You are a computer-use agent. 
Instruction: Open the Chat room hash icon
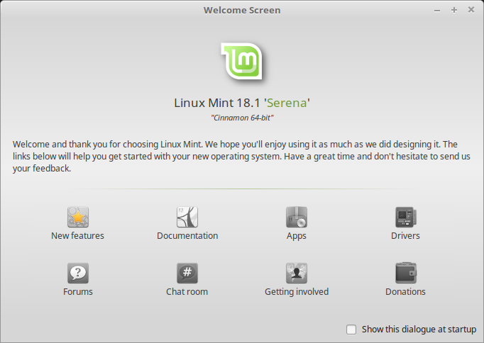click(187, 273)
